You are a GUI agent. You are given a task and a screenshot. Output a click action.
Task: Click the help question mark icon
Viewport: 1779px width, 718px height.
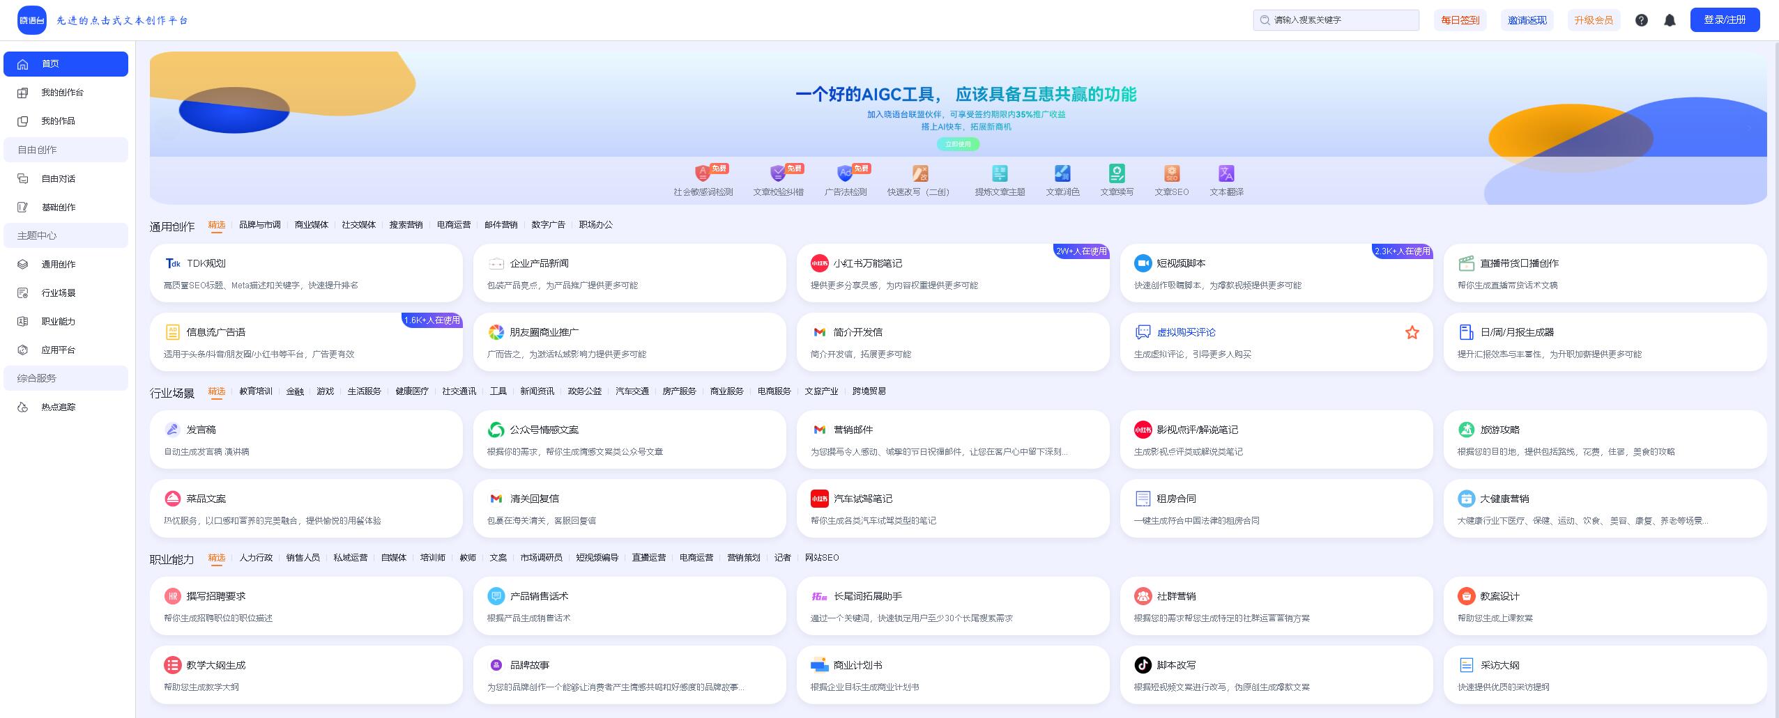[1642, 20]
